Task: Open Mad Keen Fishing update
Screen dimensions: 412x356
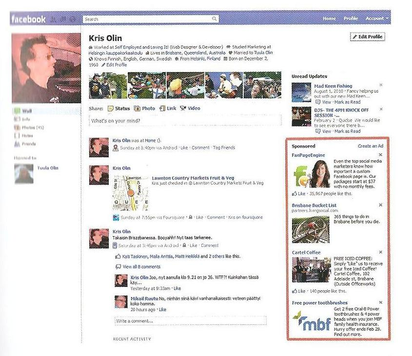Action: click(x=333, y=86)
